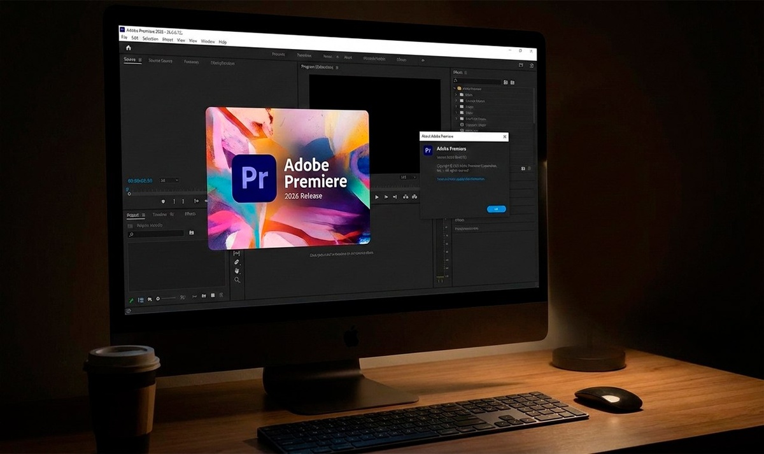Image resolution: width=764 pixels, height=454 pixels.
Task: Add a marker in the Source monitor
Action: pyautogui.click(x=163, y=201)
